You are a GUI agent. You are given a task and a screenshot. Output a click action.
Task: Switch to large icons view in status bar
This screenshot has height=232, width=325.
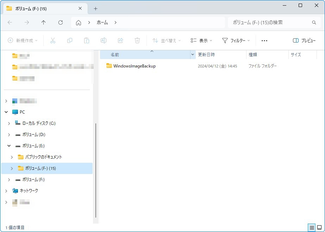click(x=319, y=228)
